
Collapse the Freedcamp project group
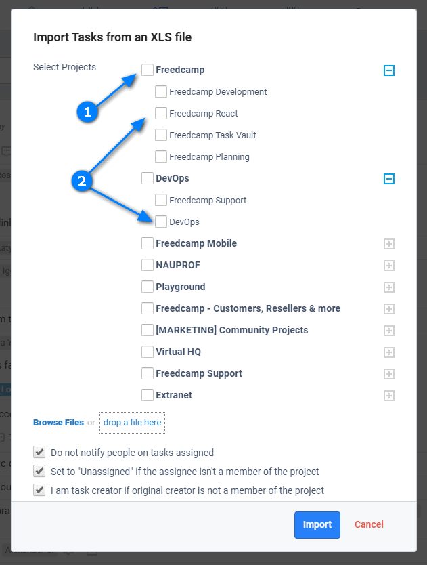389,70
